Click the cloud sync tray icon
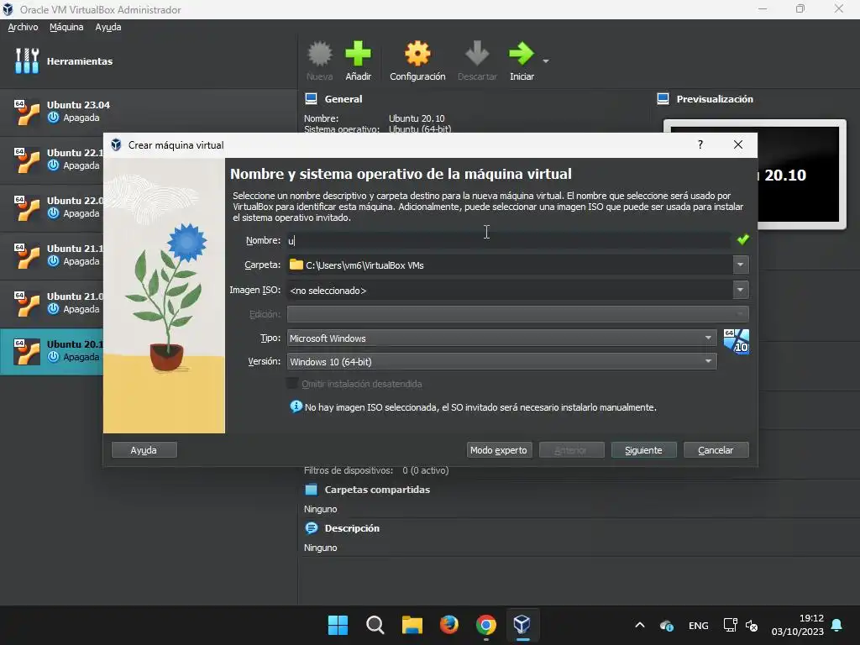This screenshot has width=860, height=645. pyautogui.click(x=666, y=625)
